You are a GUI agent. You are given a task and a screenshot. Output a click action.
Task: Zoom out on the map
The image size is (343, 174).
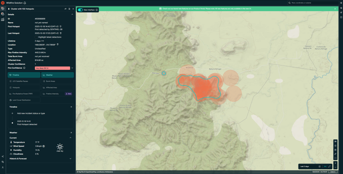point(335,167)
